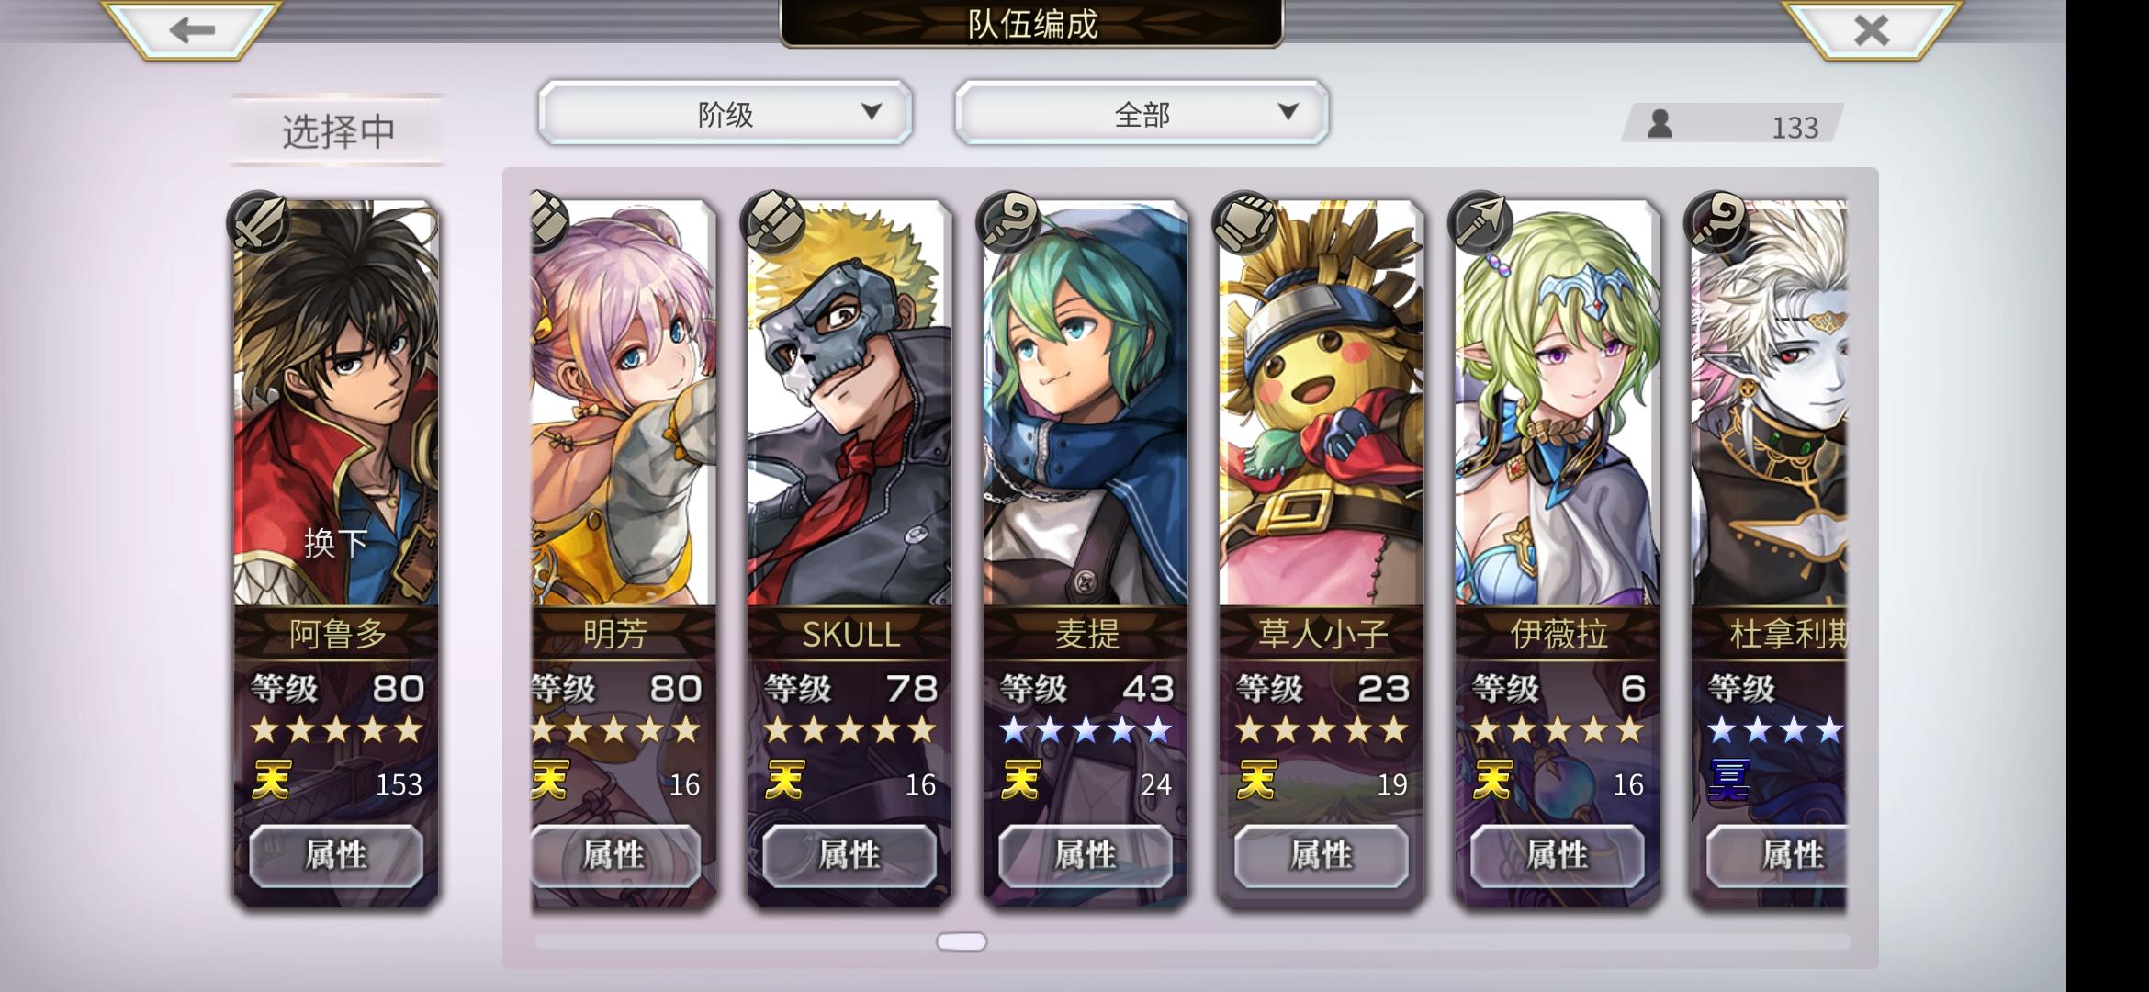Click the sword class icon on 阿鲁多's card
The image size is (2149, 992).
[260, 222]
